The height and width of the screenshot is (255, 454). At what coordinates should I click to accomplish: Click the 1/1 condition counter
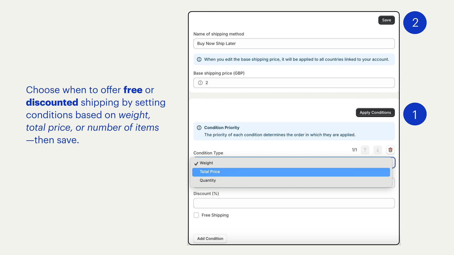pos(354,150)
